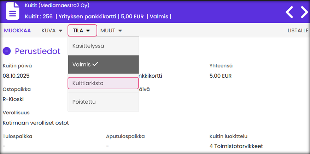Expand the MUUT dropdown menu
Image resolution: width=310 pixels, height=154 pixels.
click(x=111, y=31)
